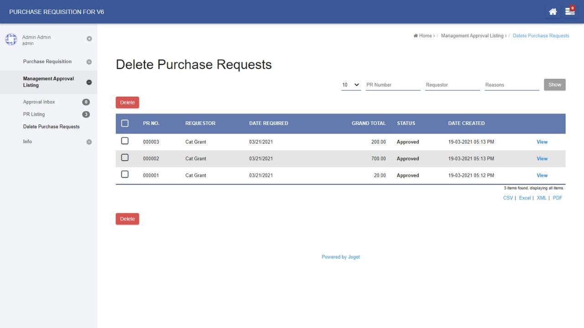Click the PR Number filter field
Image resolution: width=584 pixels, height=328 pixels.
point(392,85)
